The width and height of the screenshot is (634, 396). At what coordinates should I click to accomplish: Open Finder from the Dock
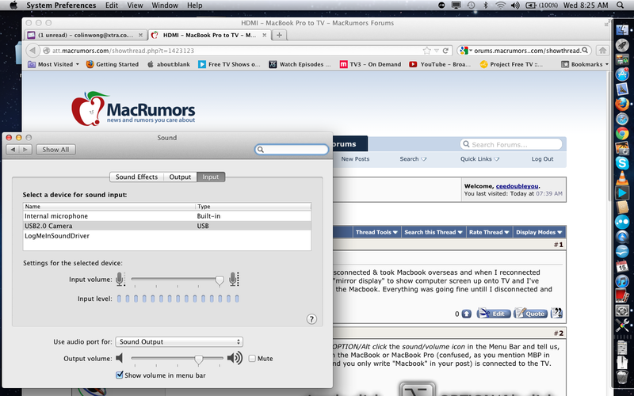click(622, 29)
